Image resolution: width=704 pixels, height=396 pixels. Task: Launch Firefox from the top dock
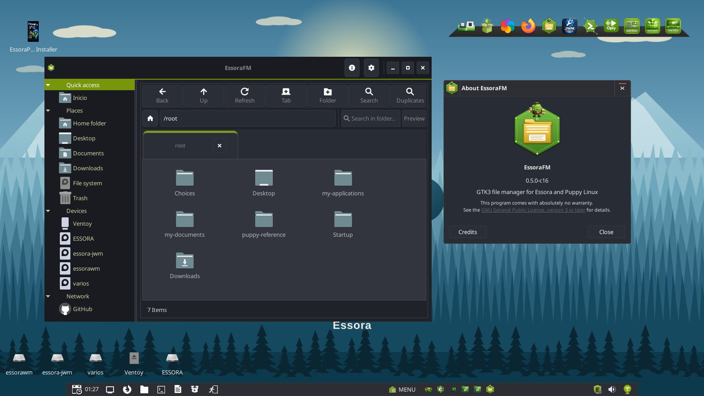tap(528, 26)
